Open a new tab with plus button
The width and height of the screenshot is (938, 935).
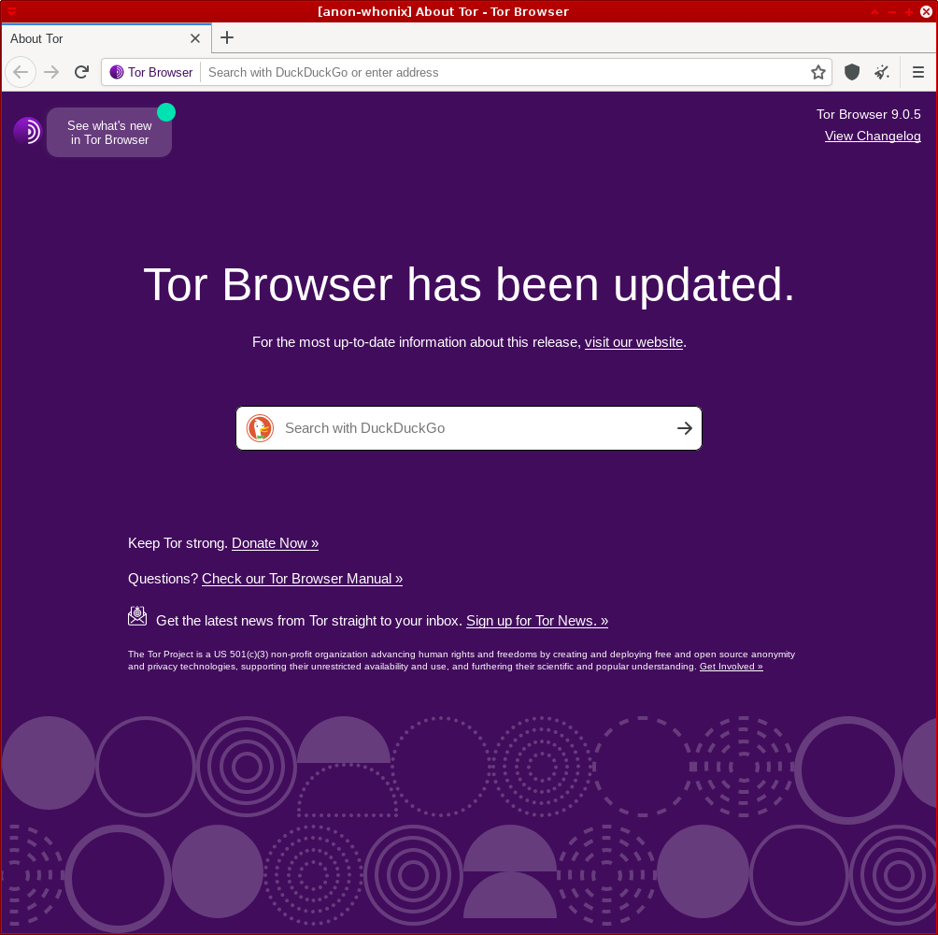227,37
